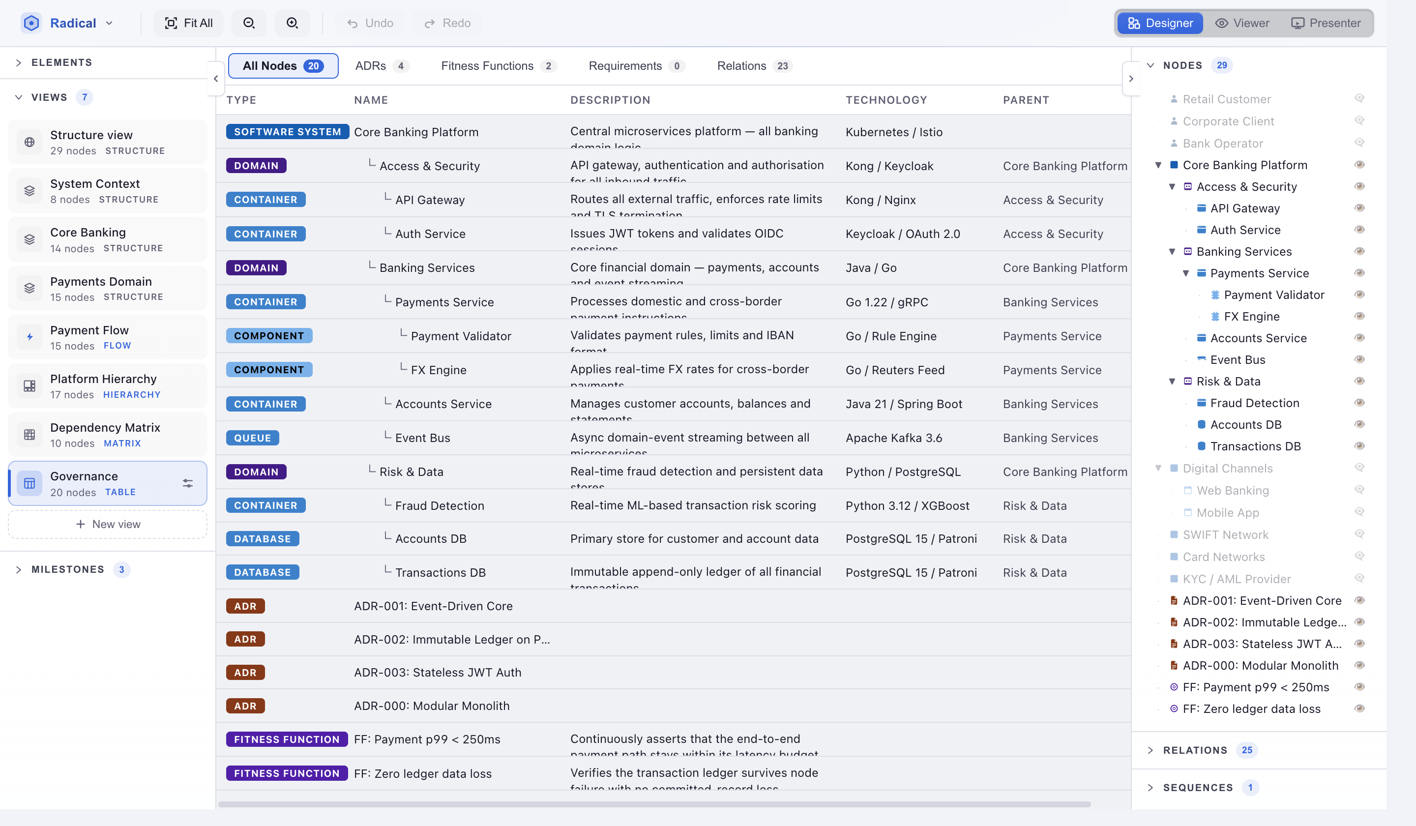Image resolution: width=1416 pixels, height=826 pixels.
Task: Expand the Elements section
Action: (x=19, y=62)
